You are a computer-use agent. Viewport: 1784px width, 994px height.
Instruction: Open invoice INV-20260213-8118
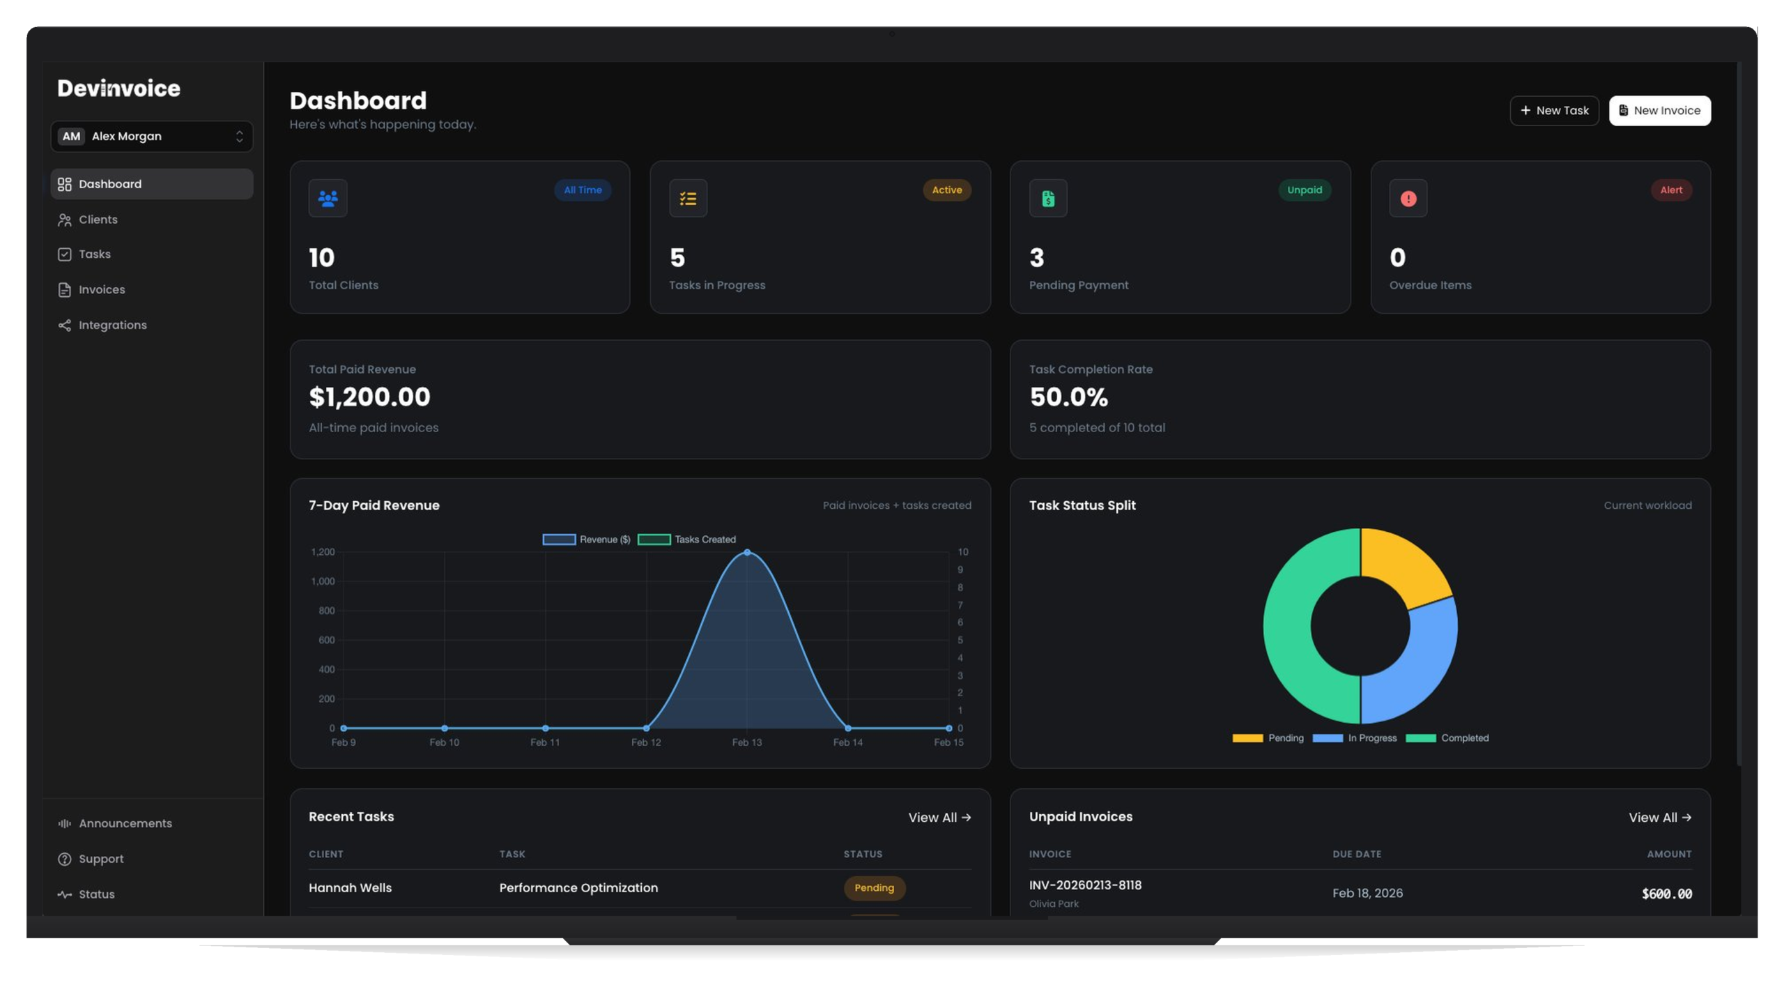(x=1085, y=885)
